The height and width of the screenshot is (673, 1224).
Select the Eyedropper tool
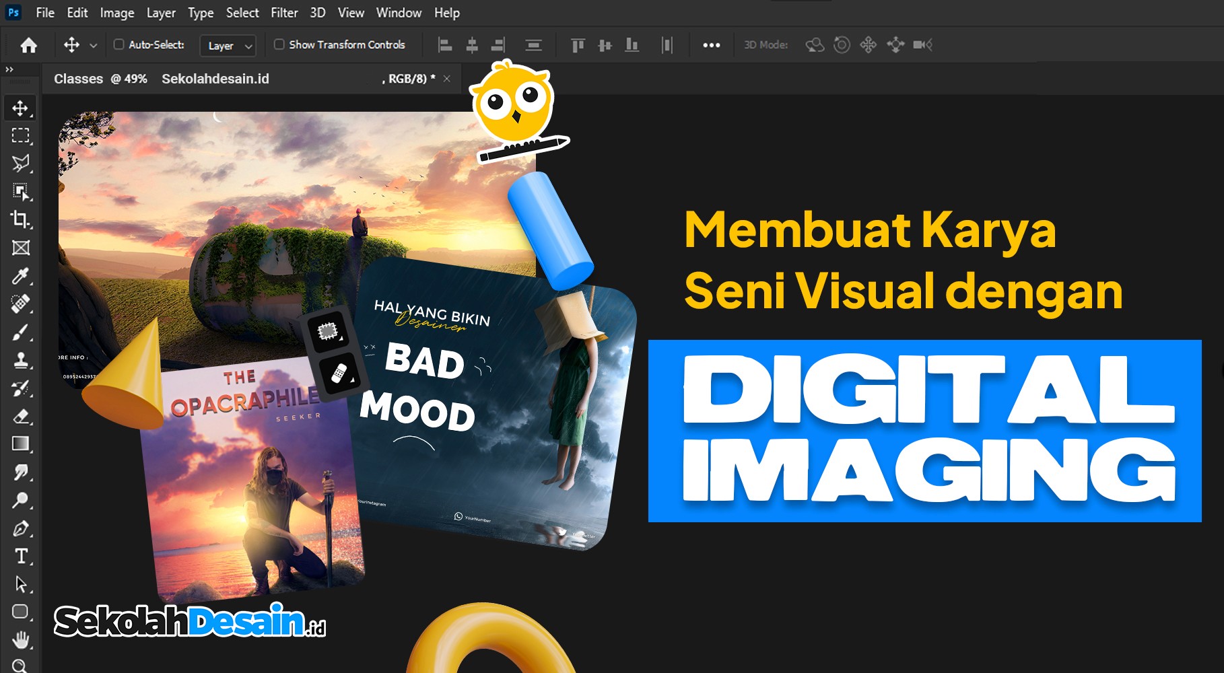(x=20, y=276)
